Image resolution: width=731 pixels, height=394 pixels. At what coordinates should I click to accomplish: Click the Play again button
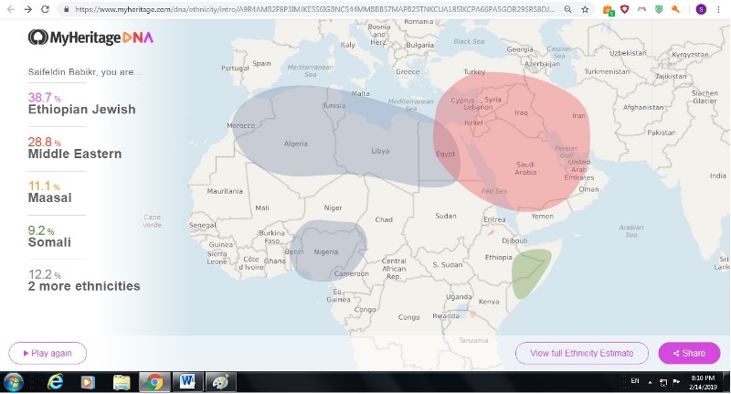(x=48, y=353)
